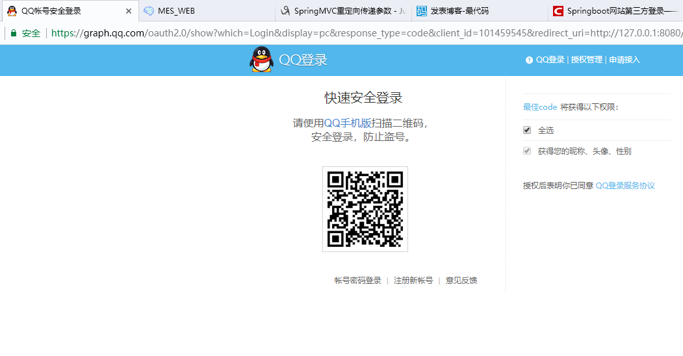The image size is (683, 356).
Task: Click the 安全 secure label in address bar
Action: tap(31, 33)
